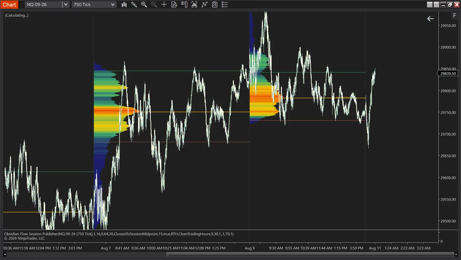
Task: Open the Chart menu tab
Action: [x=9, y=5]
